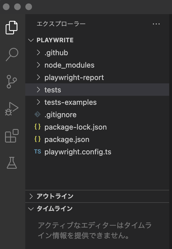
Task: Click the git icon beside .gitignore
Action: click(38, 114)
